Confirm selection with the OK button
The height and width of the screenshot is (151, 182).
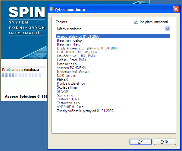pos(140,142)
